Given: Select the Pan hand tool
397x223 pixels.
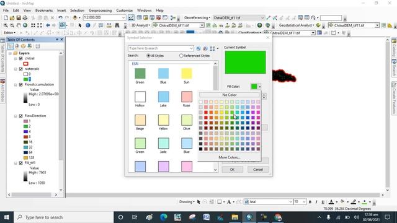Looking at the screenshot, I should (19, 25).
